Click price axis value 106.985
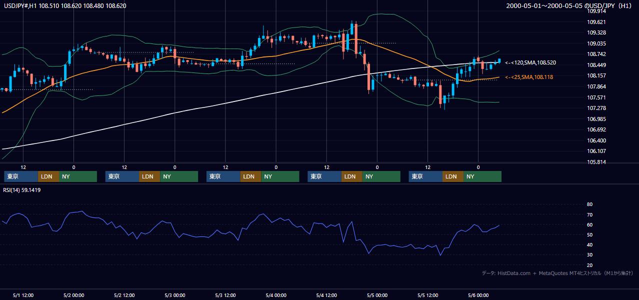 (x=596, y=119)
